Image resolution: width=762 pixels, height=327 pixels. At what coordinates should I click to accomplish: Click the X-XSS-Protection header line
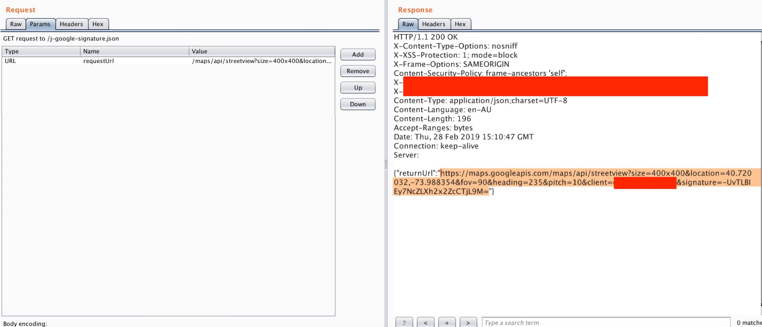tap(456, 55)
